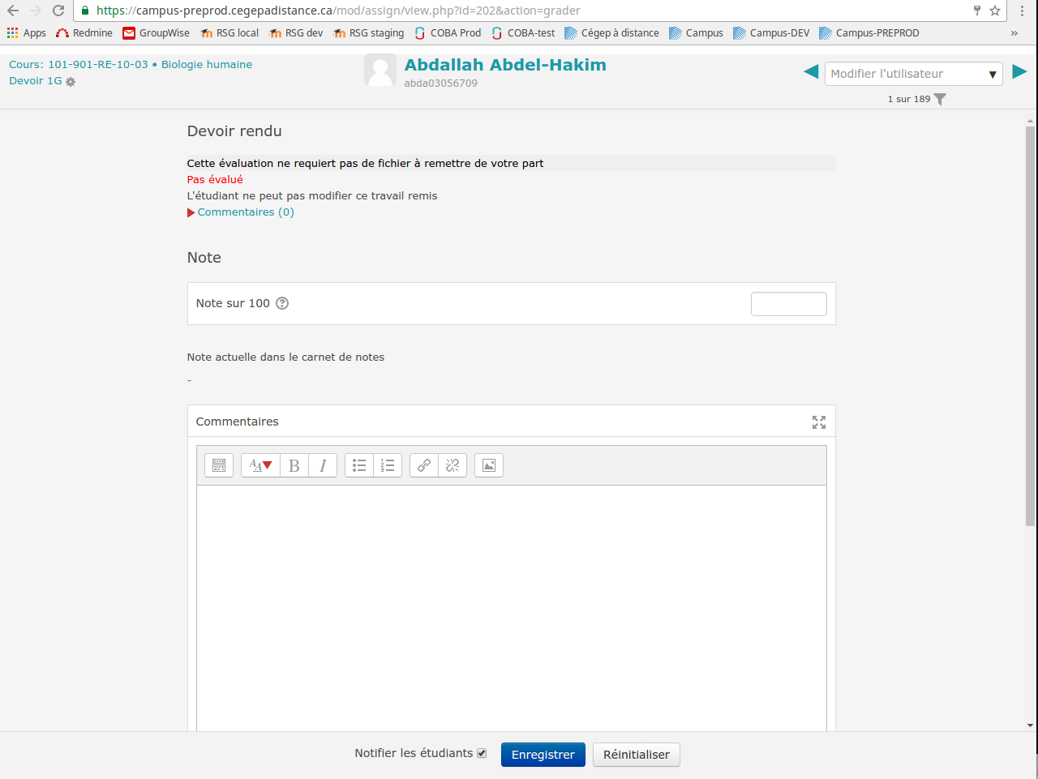
Task: Insert an unordered bullet list
Action: (x=359, y=465)
